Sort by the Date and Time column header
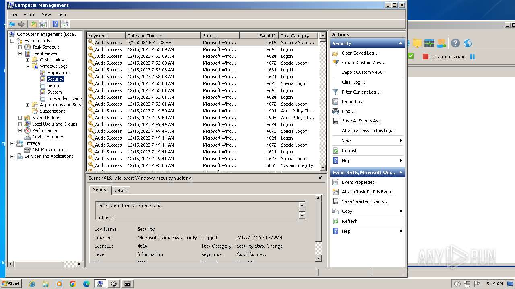Viewport: 515px width, 289px height. tap(163, 36)
